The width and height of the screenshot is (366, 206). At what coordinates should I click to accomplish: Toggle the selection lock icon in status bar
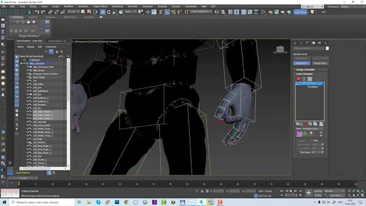[202, 191]
